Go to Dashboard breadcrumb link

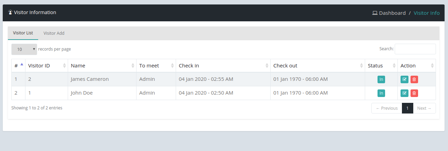392,13
